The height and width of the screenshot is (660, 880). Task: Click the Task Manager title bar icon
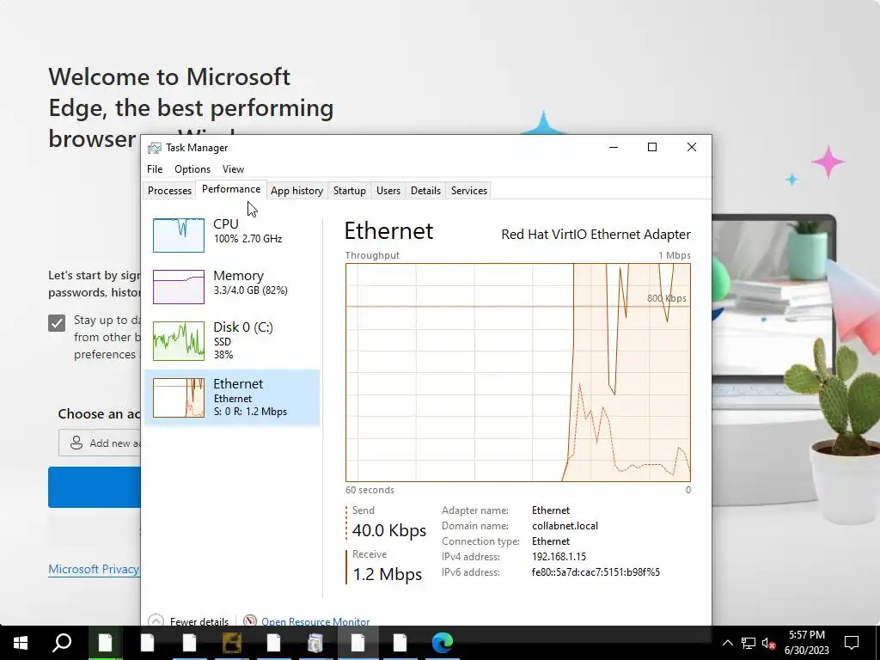point(155,148)
